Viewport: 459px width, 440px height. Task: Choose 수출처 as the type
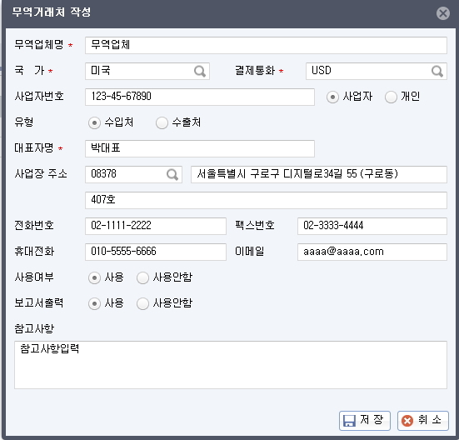point(162,122)
